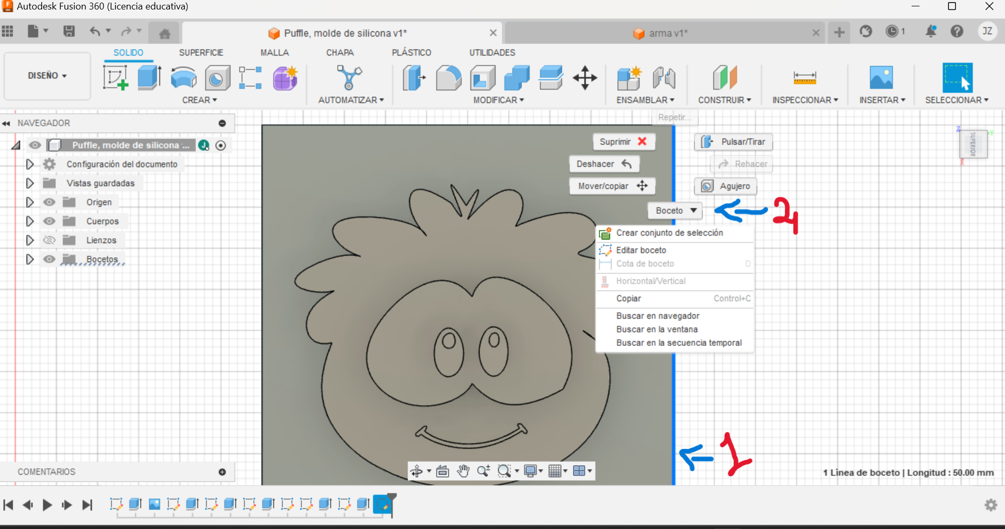Click the Suprimir button
The image size is (1005, 529).
tap(624, 141)
